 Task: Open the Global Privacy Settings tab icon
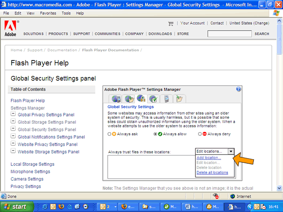(x=116, y=99)
